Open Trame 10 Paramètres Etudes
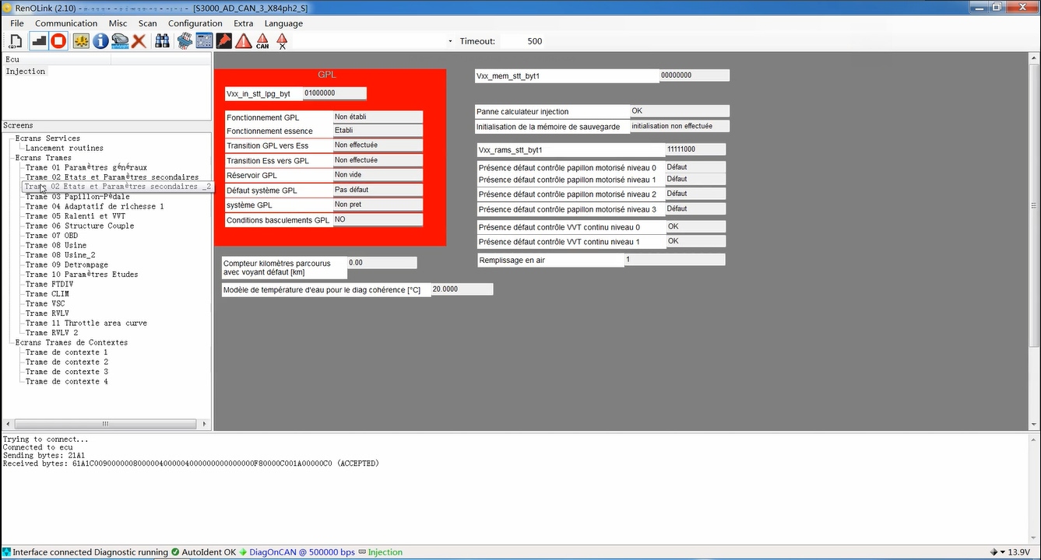The image size is (1041, 560). [x=82, y=275]
